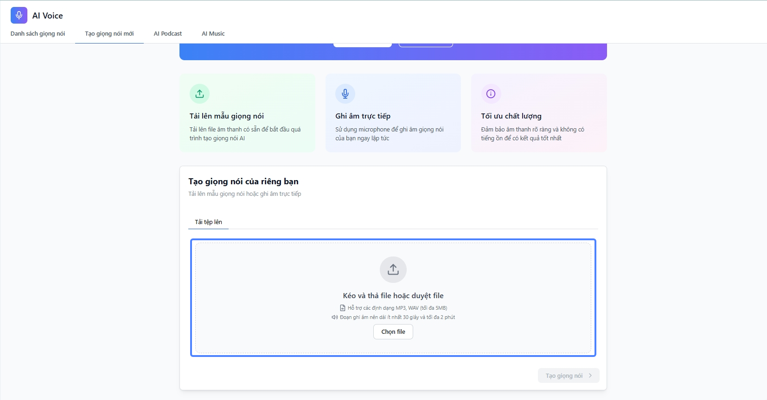
Task: Click the large upload icon in the drop zone
Action: coord(393,269)
